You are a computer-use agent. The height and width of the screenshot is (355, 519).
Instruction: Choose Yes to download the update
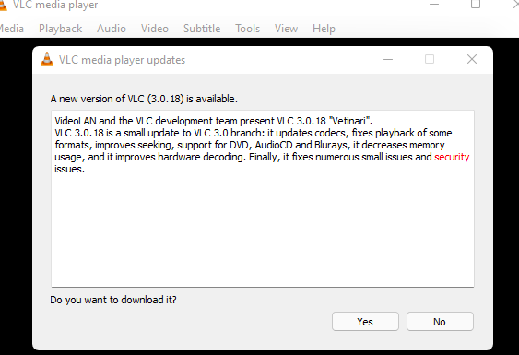365,322
